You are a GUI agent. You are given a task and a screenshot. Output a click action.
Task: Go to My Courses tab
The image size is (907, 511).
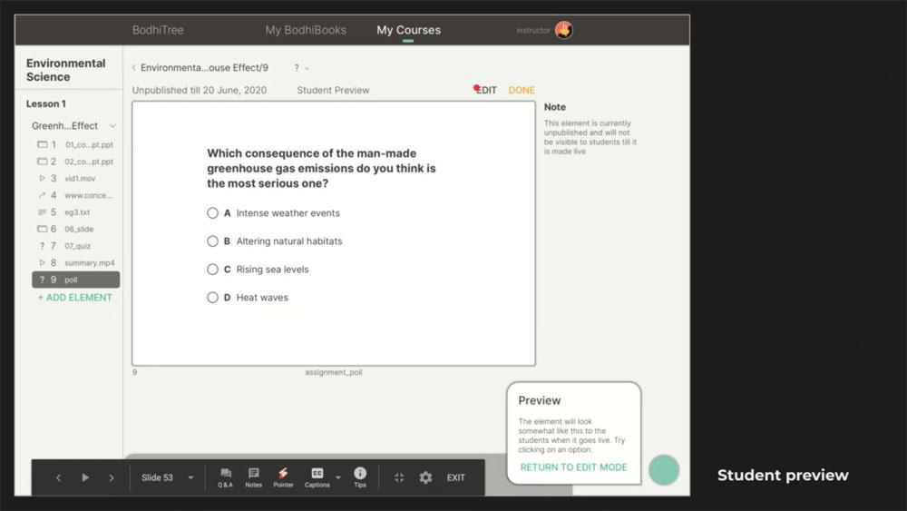408,30
